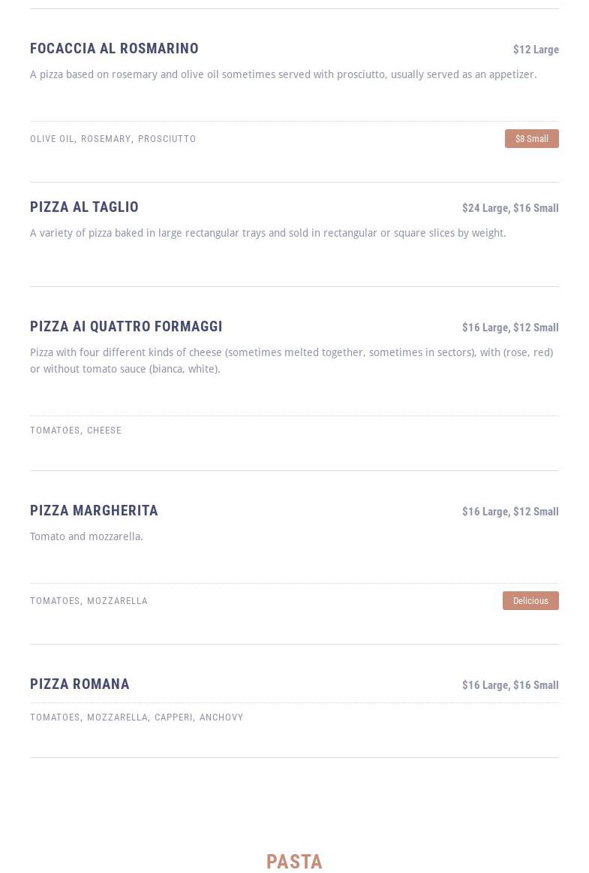Open the Pizza al Taglio menu item
The width and height of the screenshot is (589, 873).
(84, 207)
